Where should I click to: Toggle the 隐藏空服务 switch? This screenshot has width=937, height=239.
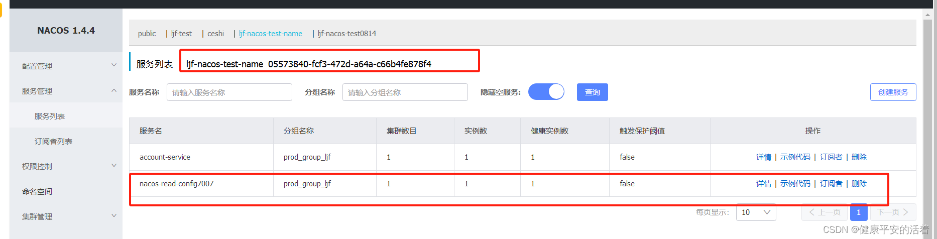[546, 92]
